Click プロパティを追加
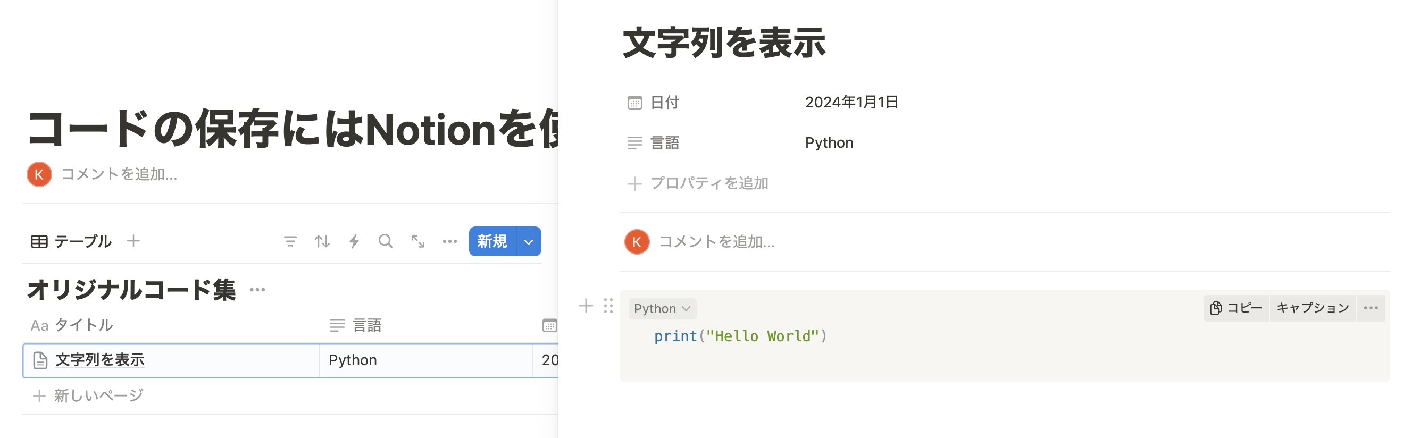 698,183
